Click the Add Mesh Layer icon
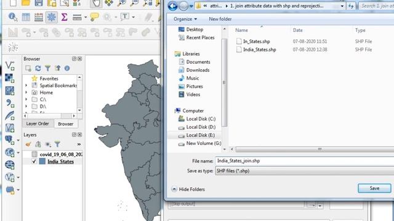The height and width of the screenshot is (221, 394). tap(10, 90)
